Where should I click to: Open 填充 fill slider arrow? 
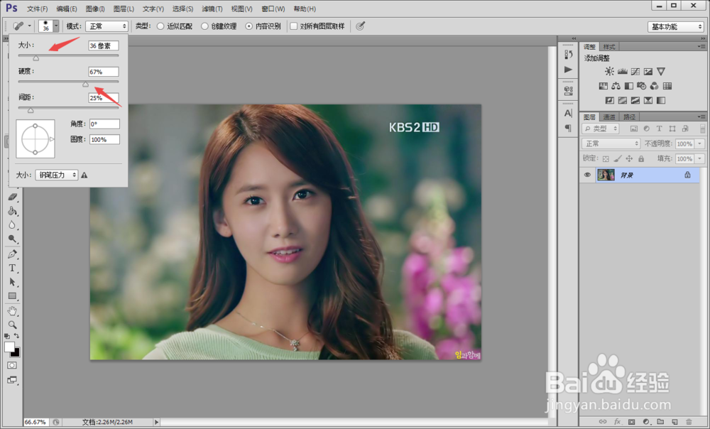699,158
